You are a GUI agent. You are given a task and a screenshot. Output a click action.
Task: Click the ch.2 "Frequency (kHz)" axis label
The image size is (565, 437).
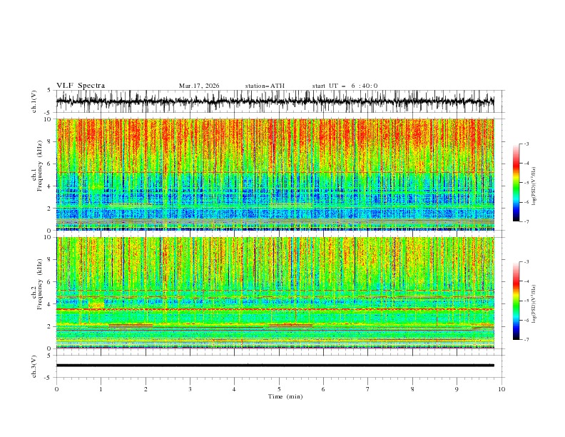click(40, 284)
